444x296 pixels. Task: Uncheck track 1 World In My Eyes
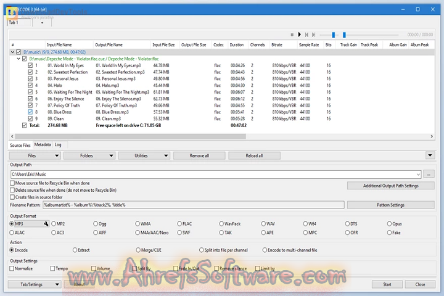click(30, 65)
